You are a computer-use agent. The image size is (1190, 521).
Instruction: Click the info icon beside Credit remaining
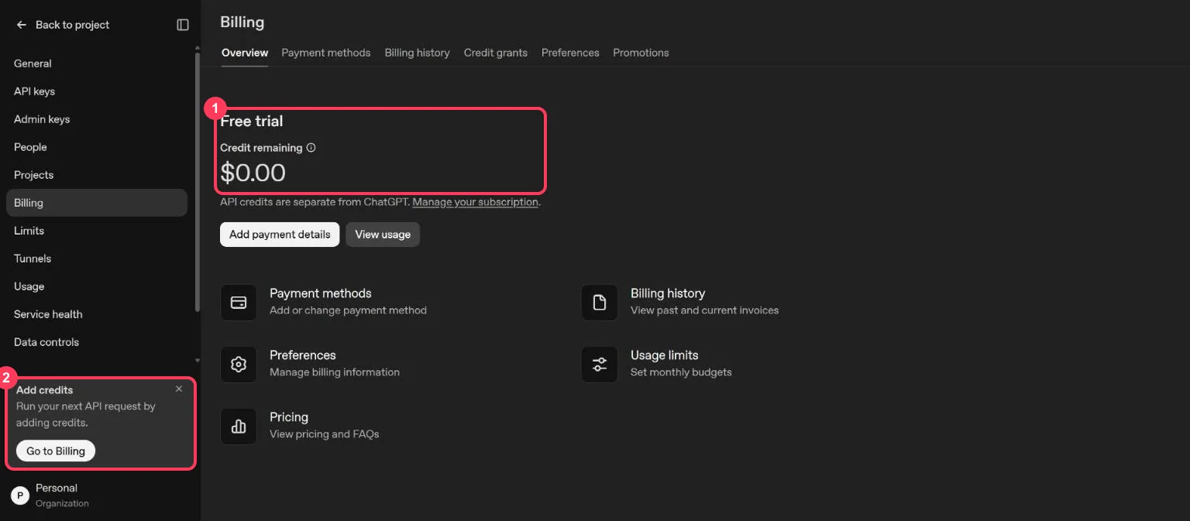311,148
